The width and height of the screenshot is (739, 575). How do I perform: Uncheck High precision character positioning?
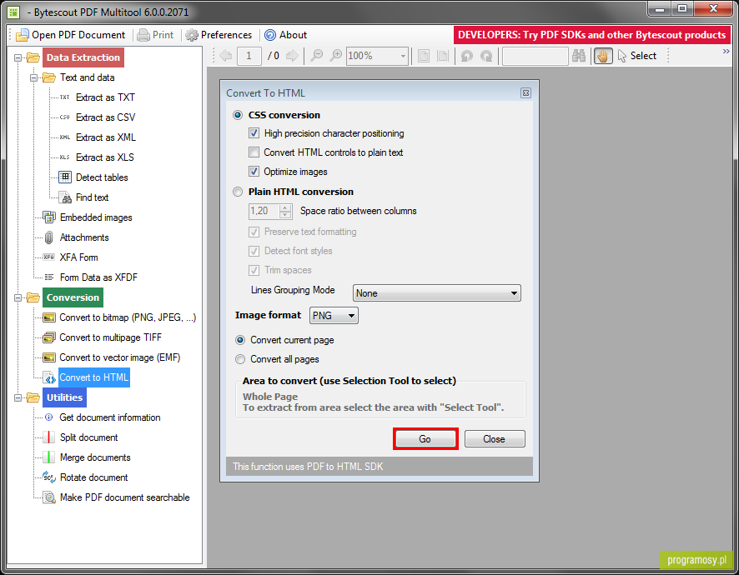pyautogui.click(x=254, y=133)
